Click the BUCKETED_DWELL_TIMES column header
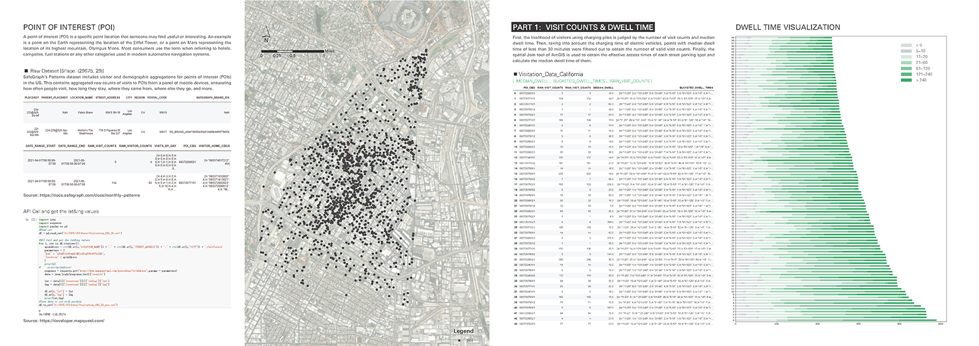The width and height of the screenshot is (979, 346). [x=696, y=88]
